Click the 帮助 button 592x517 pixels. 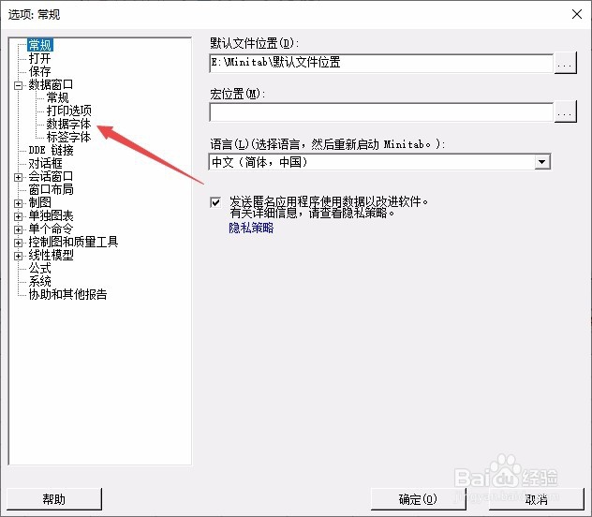coord(54,499)
